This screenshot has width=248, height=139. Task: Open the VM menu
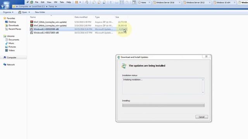click(55, 2)
